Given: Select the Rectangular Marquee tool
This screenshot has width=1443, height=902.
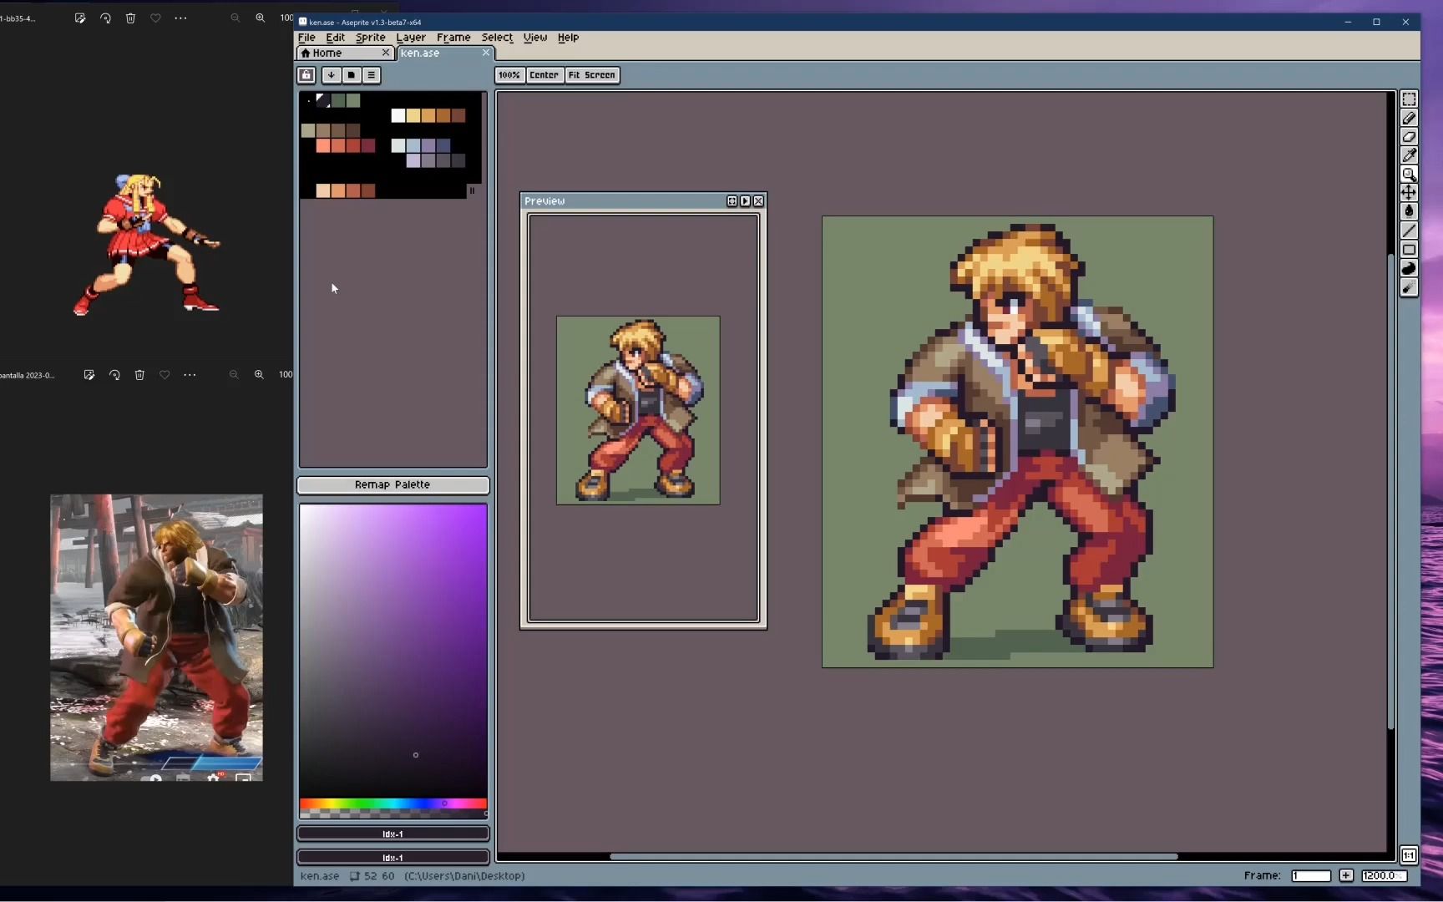Looking at the screenshot, I should [x=1409, y=99].
